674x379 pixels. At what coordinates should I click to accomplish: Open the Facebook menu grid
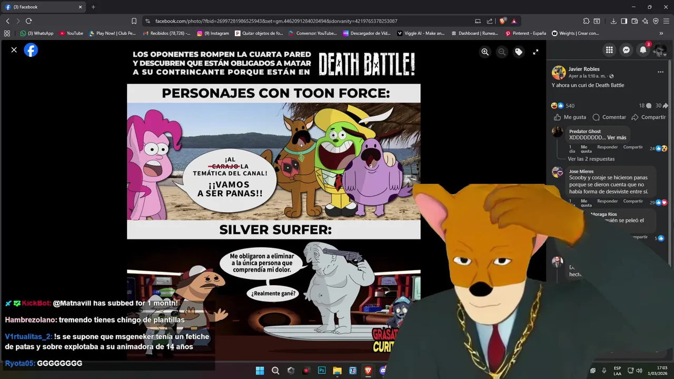[609, 50]
